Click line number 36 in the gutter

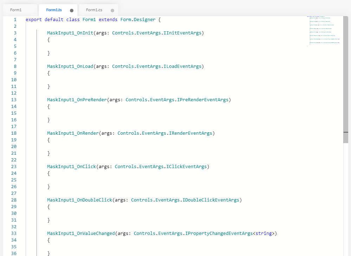pyautogui.click(x=14, y=253)
